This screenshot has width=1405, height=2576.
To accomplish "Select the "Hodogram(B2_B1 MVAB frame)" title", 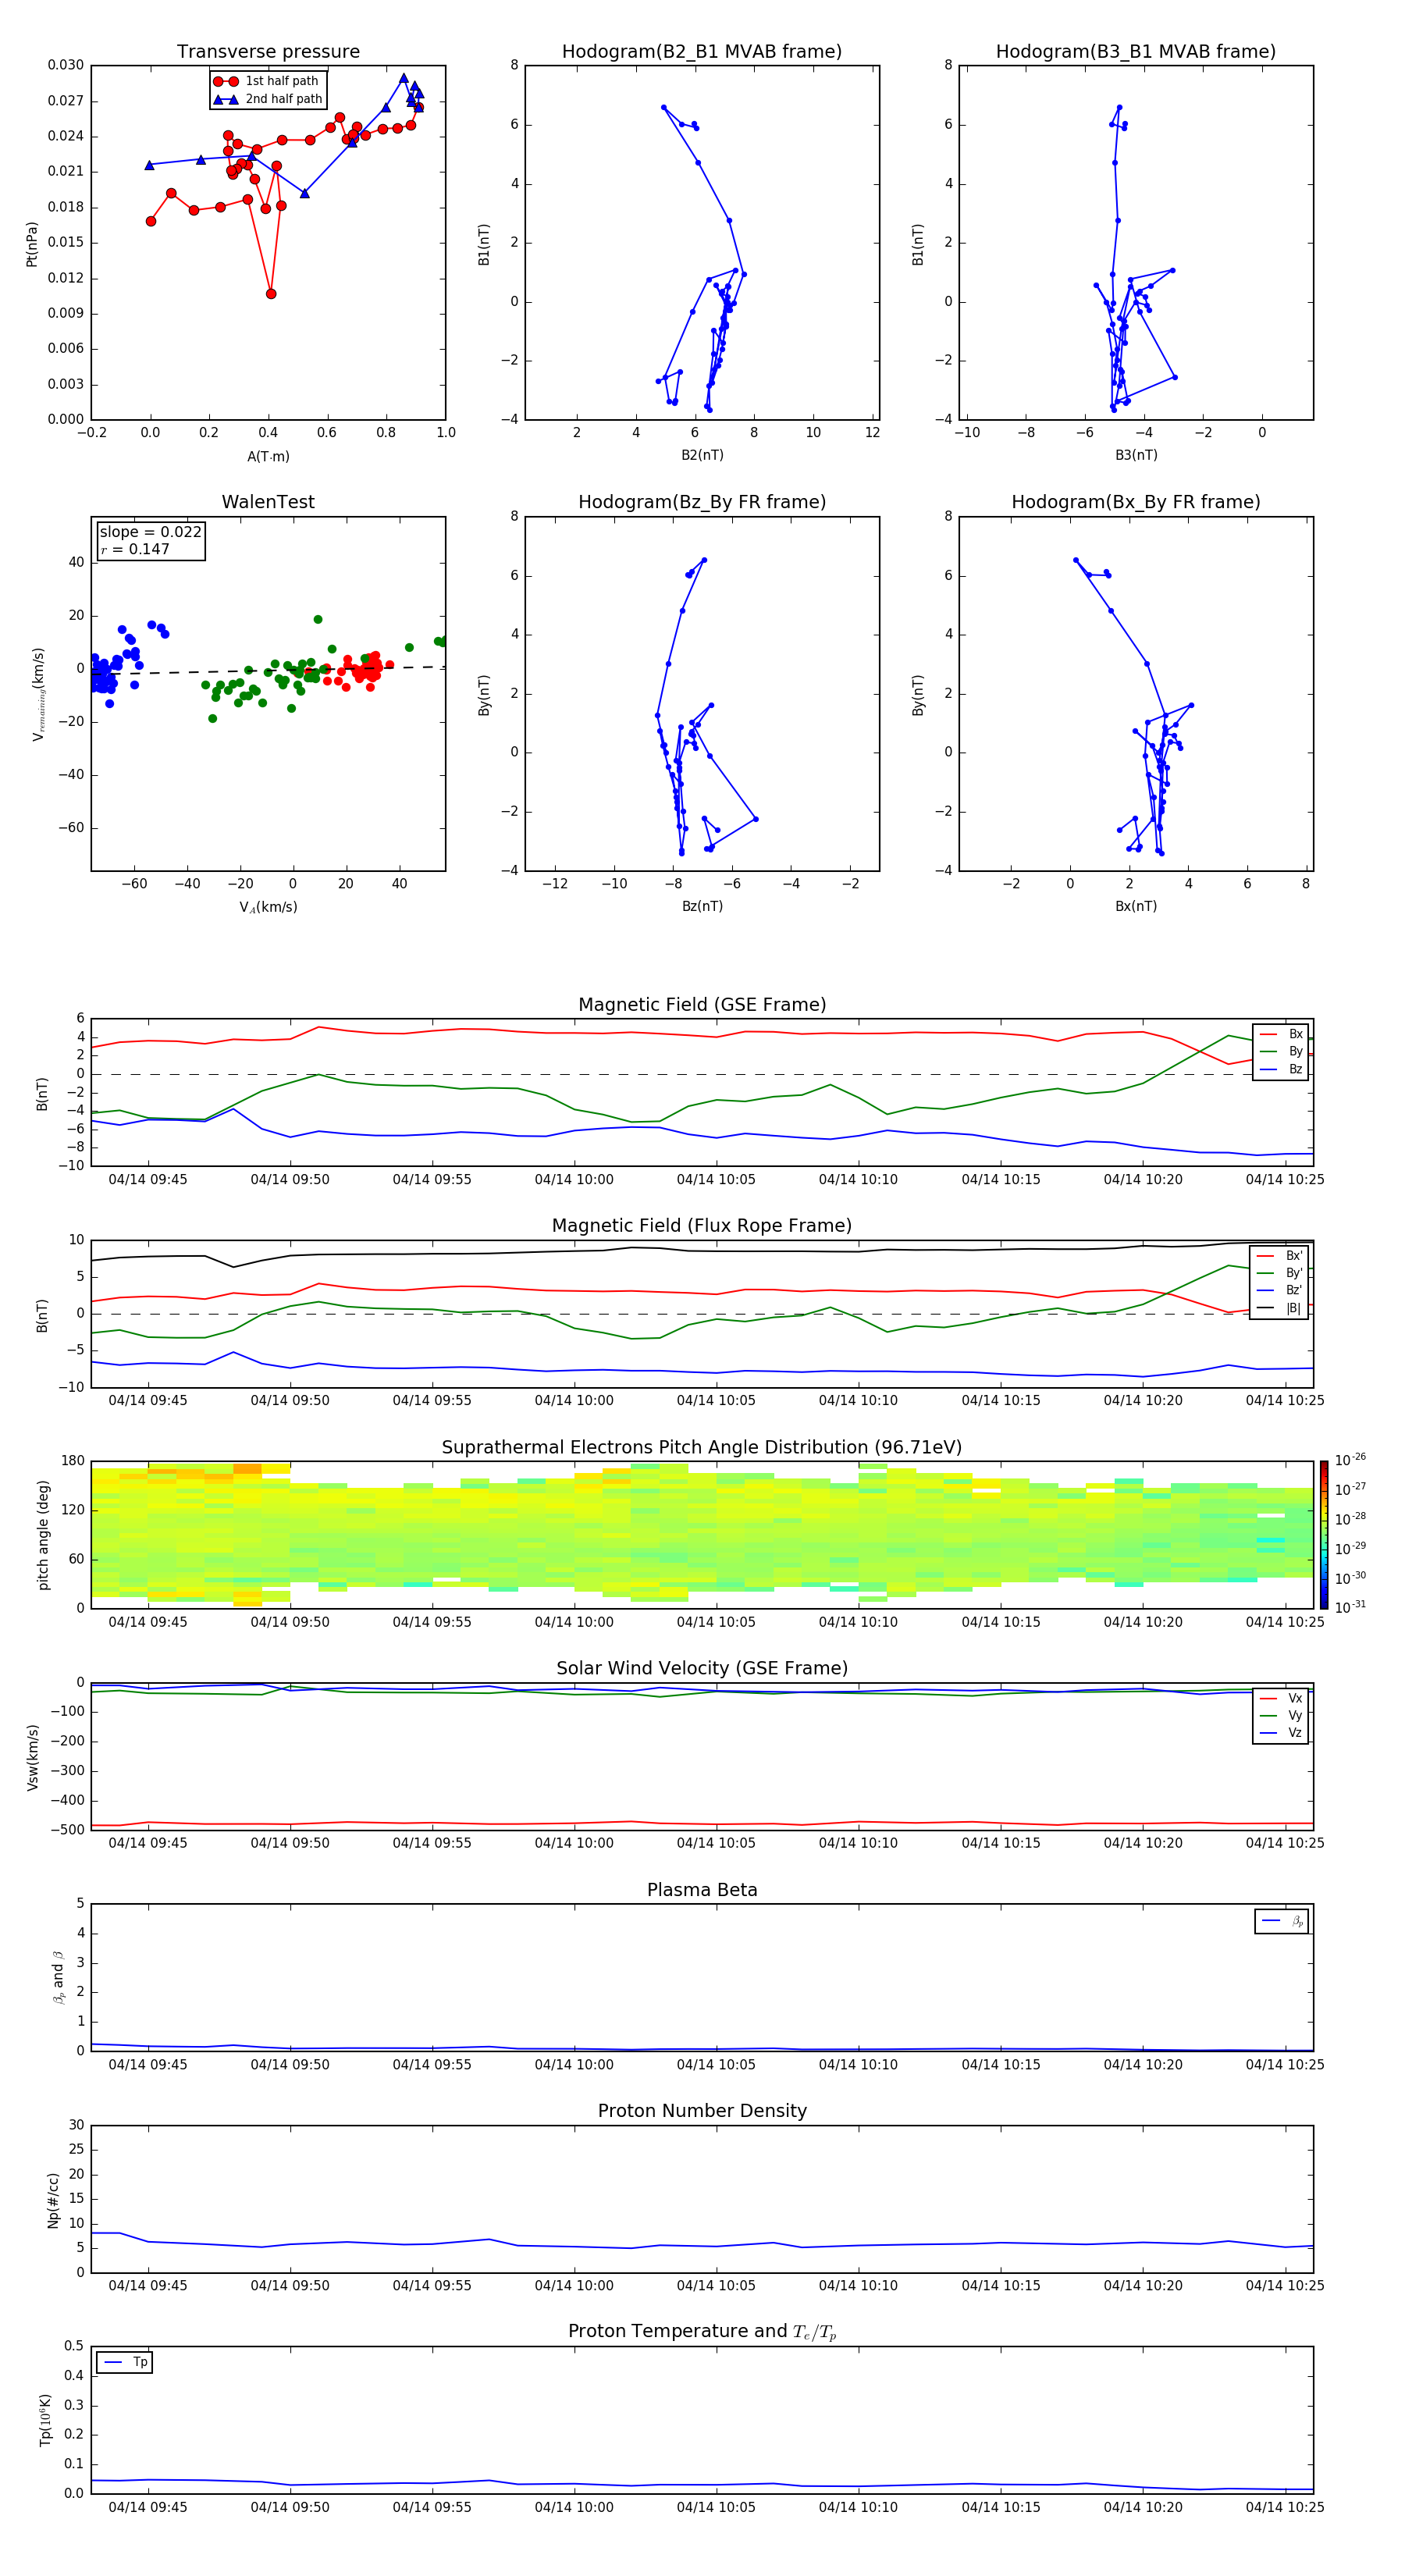I will [702, 52].
